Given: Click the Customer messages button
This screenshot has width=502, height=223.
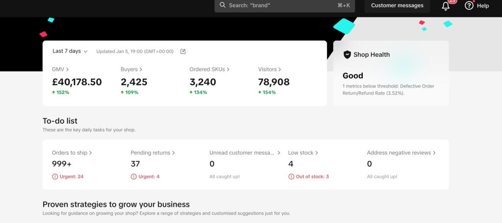Looking at the screenshot, I should coord(397,6).
